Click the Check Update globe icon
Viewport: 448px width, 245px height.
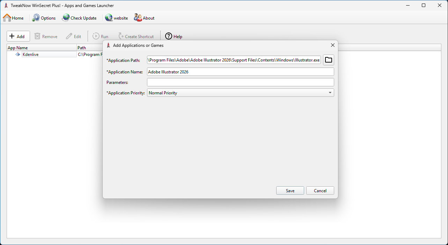pyautogui.click(x=66, y=18)
